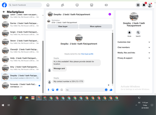156x115 pixels.
Task: Click the chat header title "Deepika · 2 beds 1 bath Flat/apartment"
Action: click(x=72, y=15)
